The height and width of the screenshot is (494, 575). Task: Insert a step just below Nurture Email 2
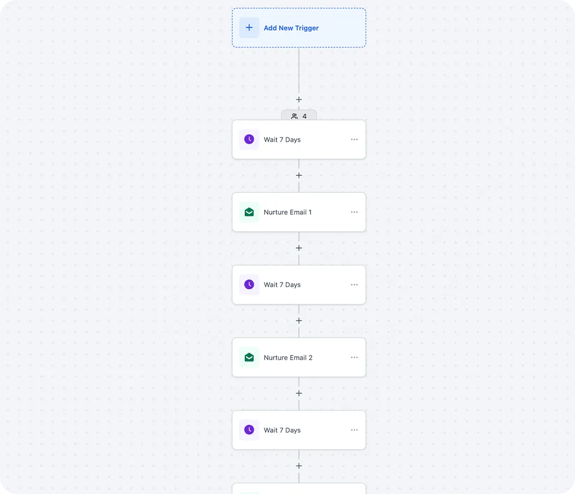(299, 393)
